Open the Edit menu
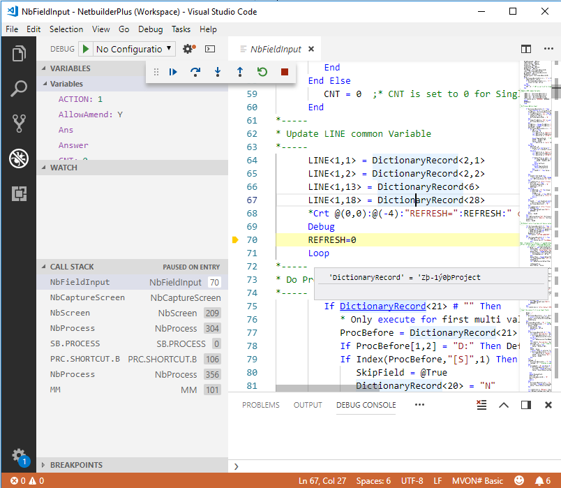 coord(33,29)
